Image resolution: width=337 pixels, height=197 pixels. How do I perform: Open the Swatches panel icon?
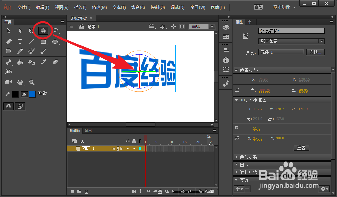point(226,36)
